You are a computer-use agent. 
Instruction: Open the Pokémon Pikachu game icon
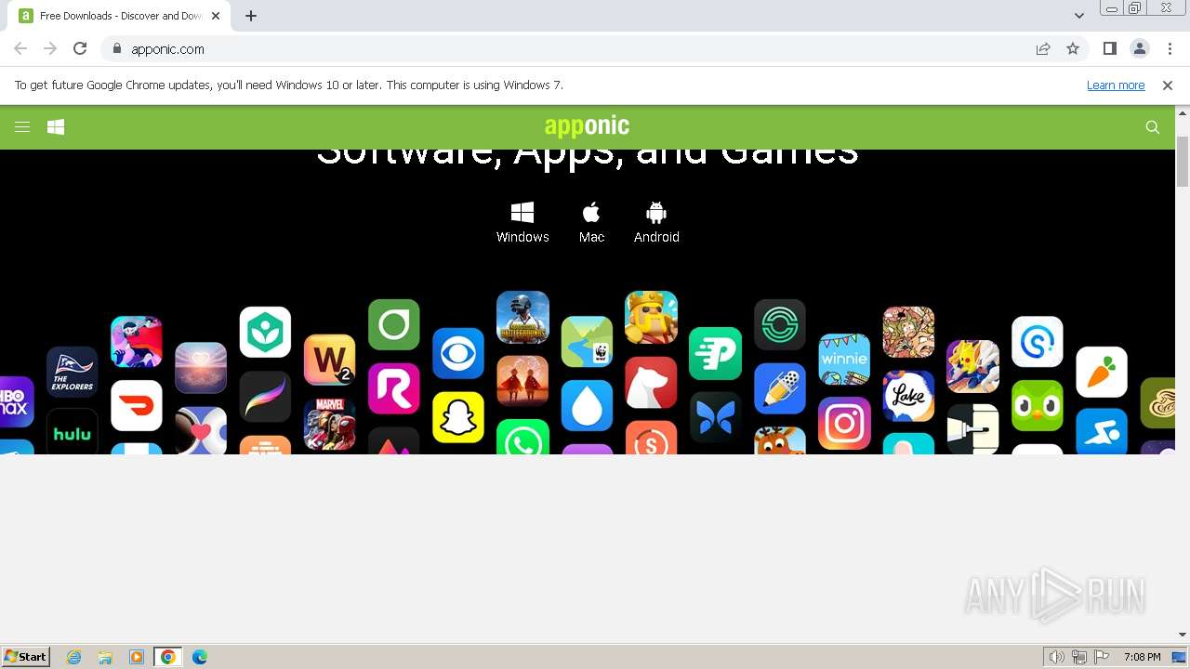(972, 366)
